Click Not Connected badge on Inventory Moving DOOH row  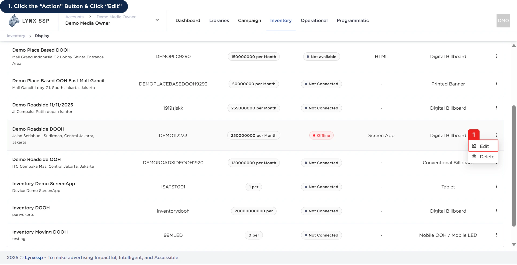[x=321, y=235]
